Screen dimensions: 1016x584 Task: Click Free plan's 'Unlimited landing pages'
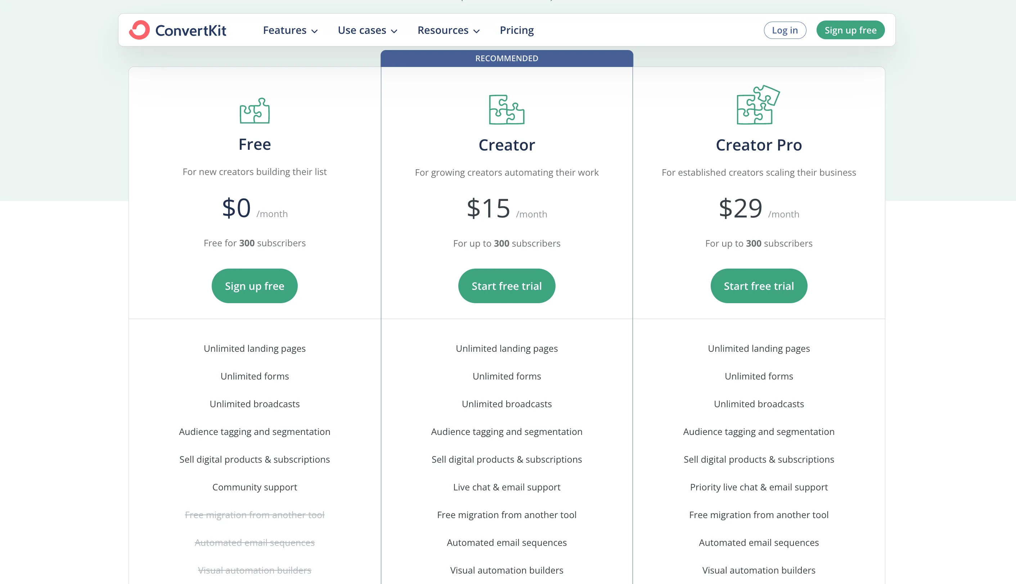pyautogui.click(x=255, y=349)
